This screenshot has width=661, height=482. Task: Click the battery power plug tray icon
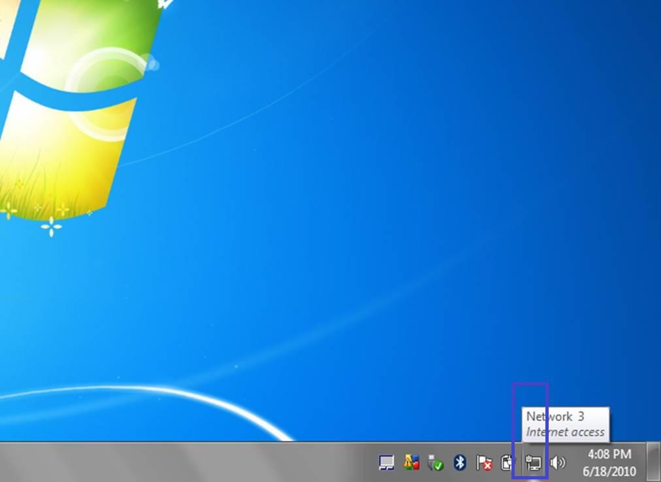click(508, 462)
